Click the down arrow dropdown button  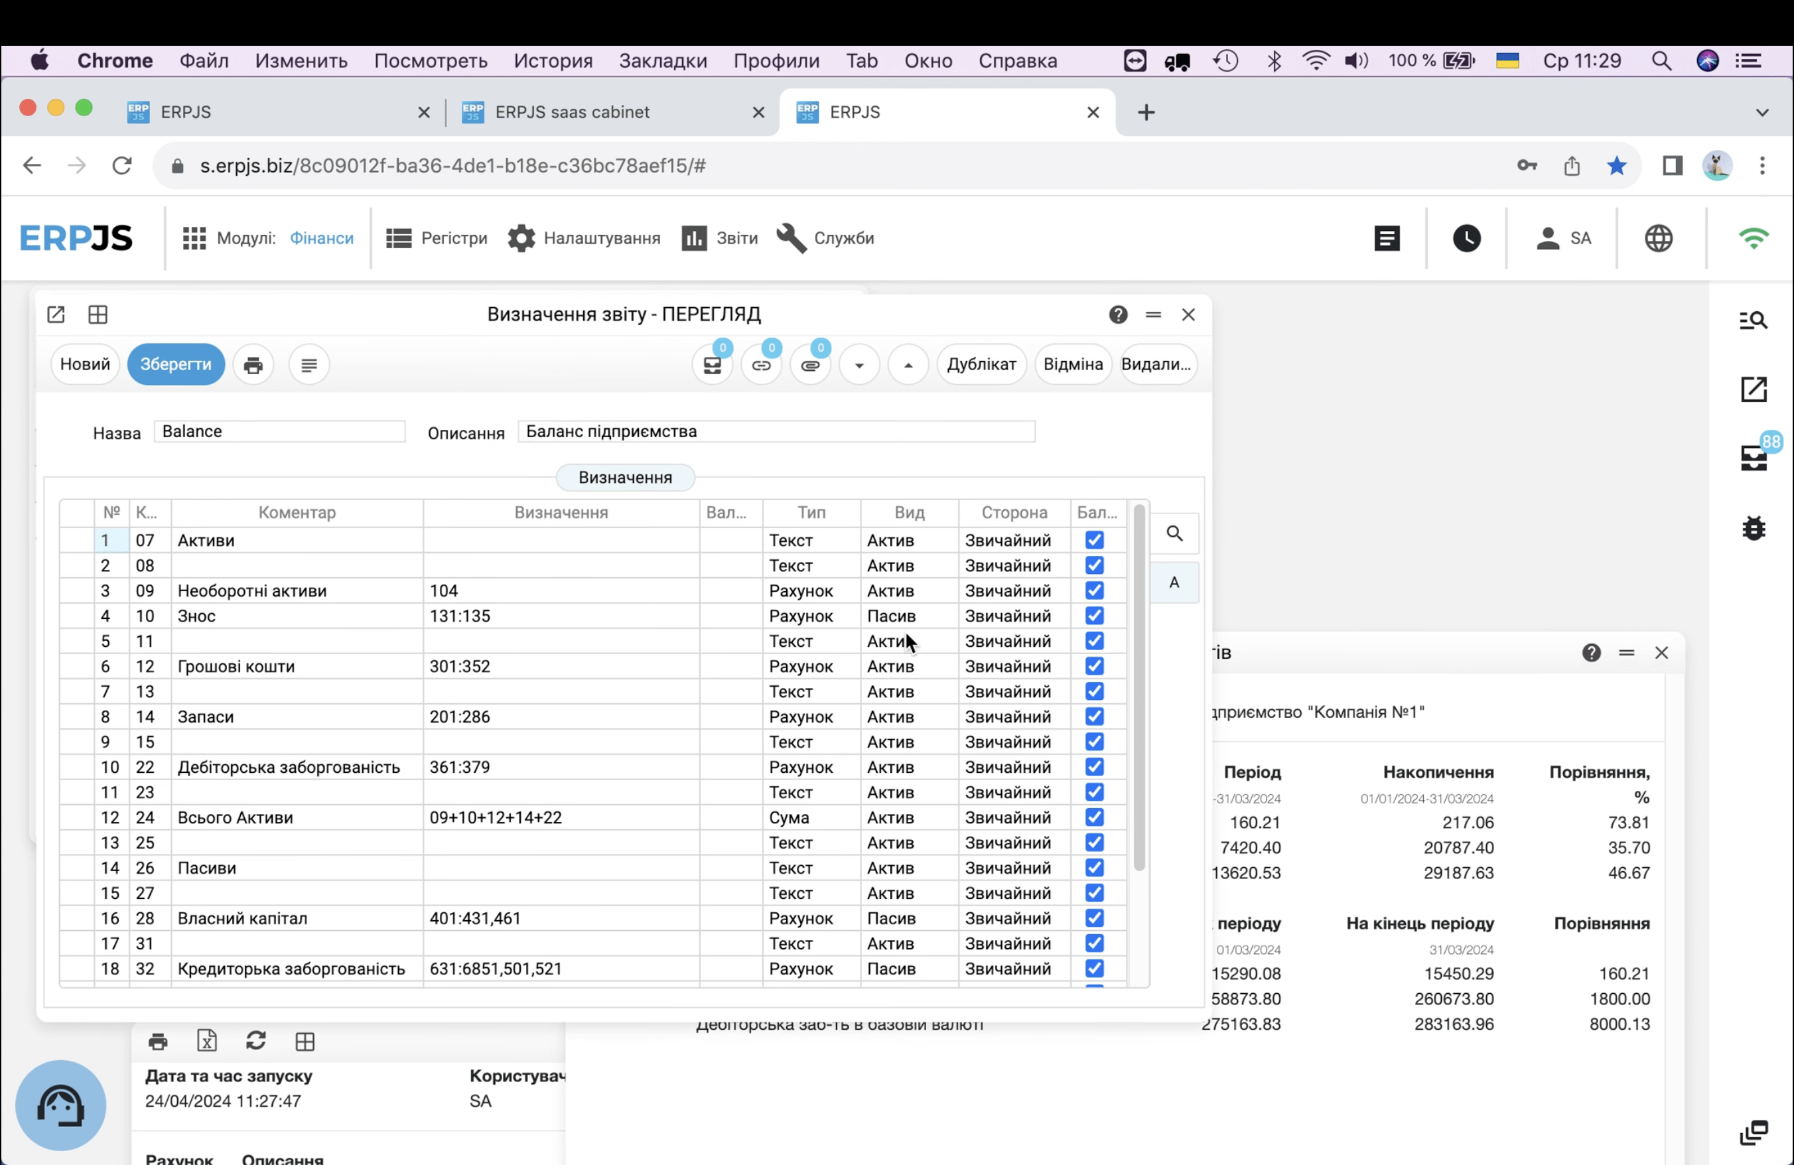click(x=859, y=365)
